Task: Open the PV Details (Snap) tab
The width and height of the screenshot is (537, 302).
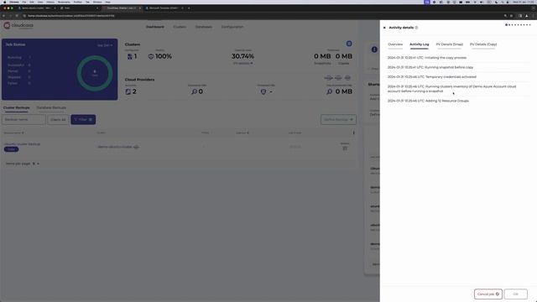Action: point(450,44)
